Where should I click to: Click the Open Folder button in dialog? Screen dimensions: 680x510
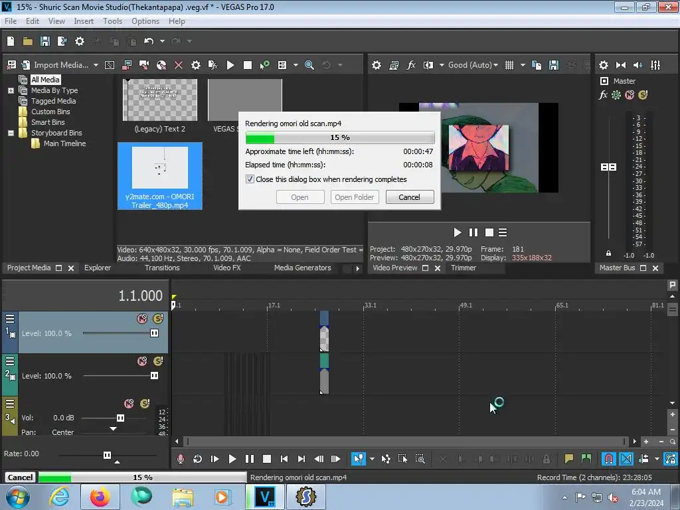(355, 197)
